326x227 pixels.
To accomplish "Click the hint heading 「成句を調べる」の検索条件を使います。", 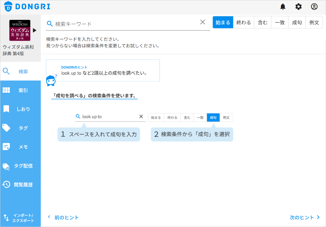I will tap(94, 96).
